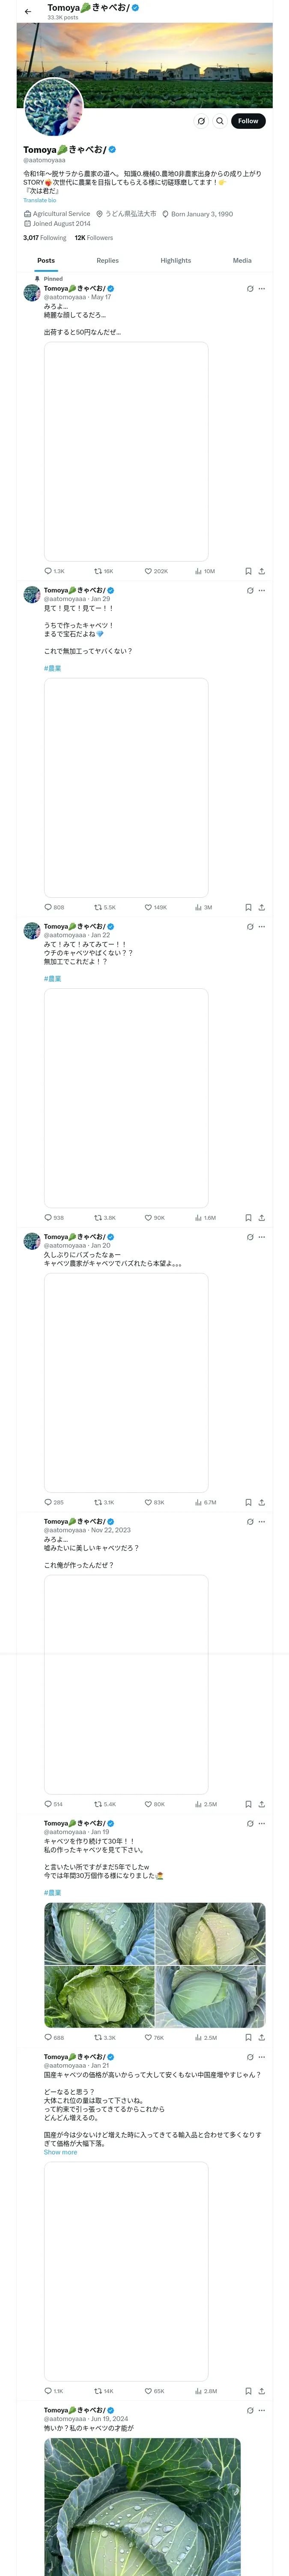Image resolution: width=289 pixels, height=2576 pixels.
Task: Open the profile search magnifier icon
Action: (x=219, y=121)
